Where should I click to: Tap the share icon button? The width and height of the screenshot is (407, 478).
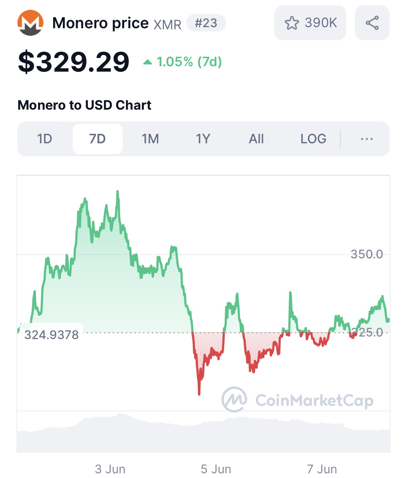pyautogui.click(x=372, y=23)
